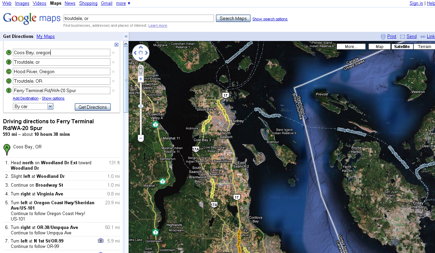Click the Add Destination link
This screenshot has height=253, width=435.
pos(26,99)
